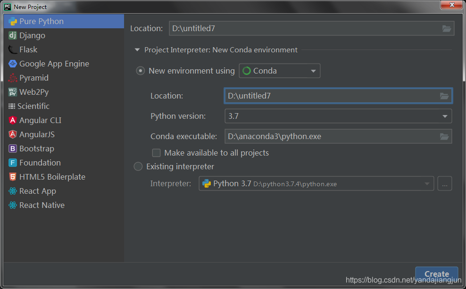The width and height of the screenshot is (466, 289).
Task: Open the Python version dropdown
Action: pyautogui.click(x=444, y=116)
